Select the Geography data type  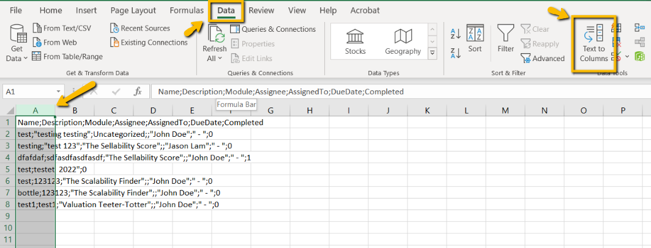403,42
